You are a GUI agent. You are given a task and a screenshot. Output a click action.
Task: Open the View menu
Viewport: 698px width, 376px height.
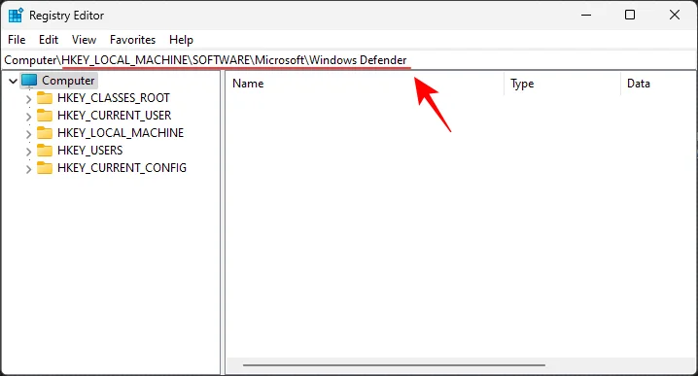[x=84, y=40]
